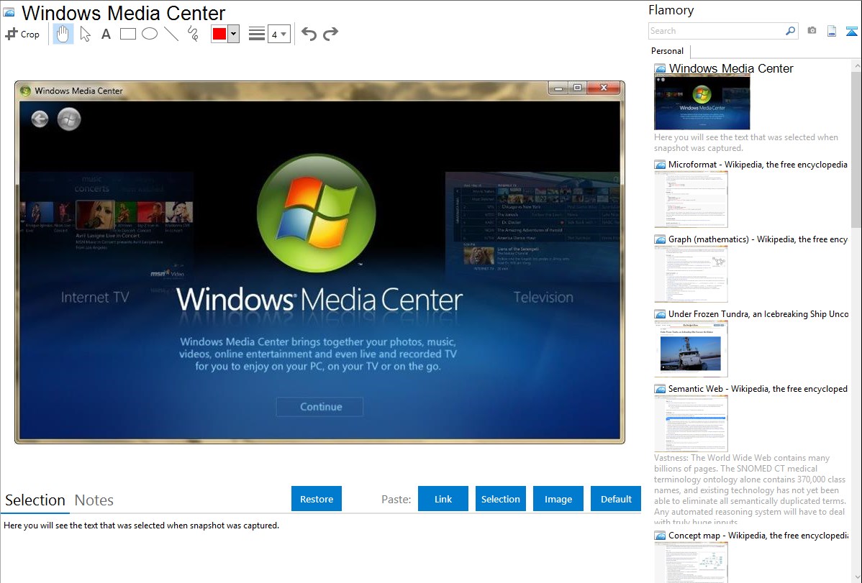Click the Windows Media Center list title

[x=730, y=68]
